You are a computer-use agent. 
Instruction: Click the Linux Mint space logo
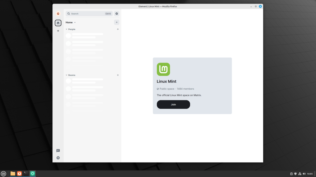163,69
